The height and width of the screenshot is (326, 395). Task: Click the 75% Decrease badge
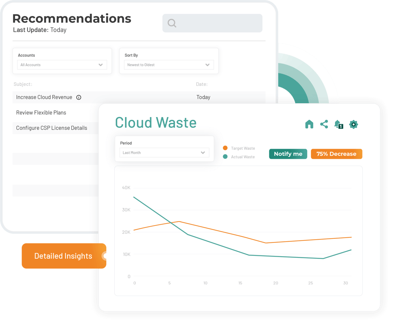(x=337, y=154)
